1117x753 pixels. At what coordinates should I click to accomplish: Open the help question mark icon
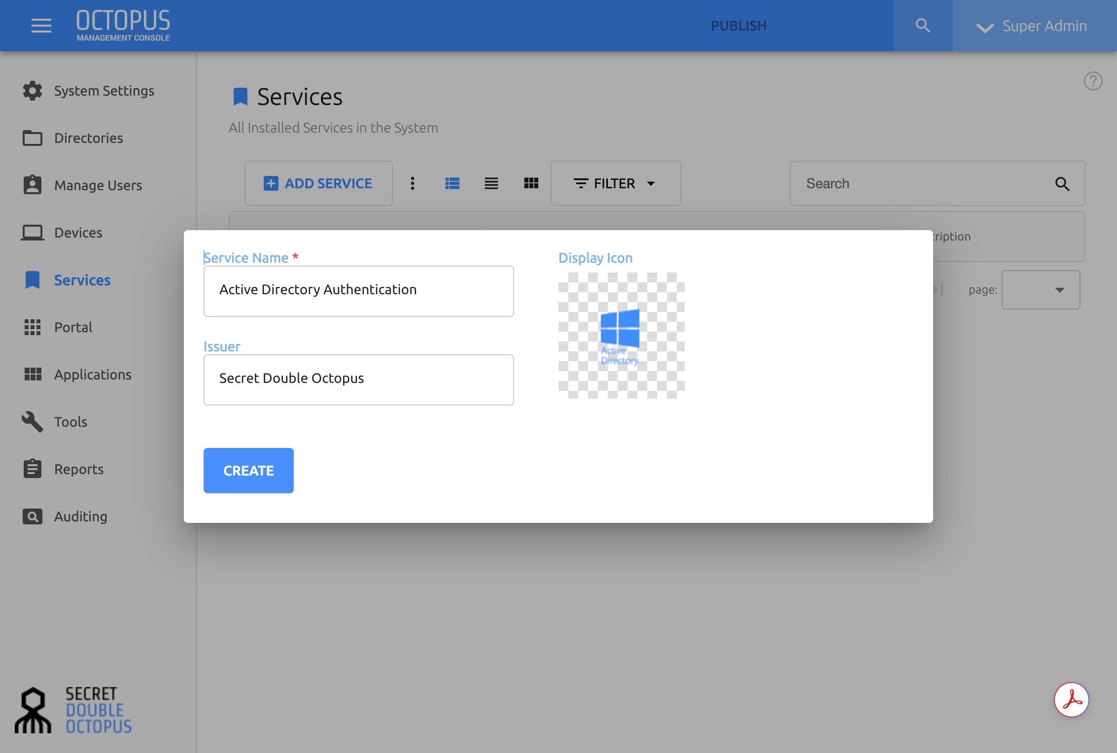tap(1093, 81)
